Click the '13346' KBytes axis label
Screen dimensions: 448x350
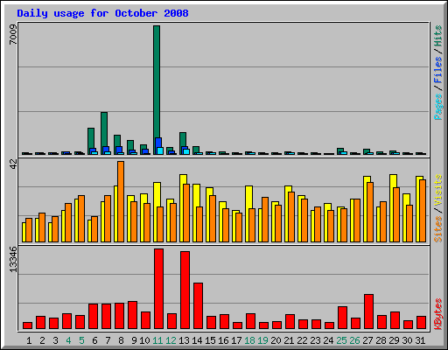tap(13, 259)
